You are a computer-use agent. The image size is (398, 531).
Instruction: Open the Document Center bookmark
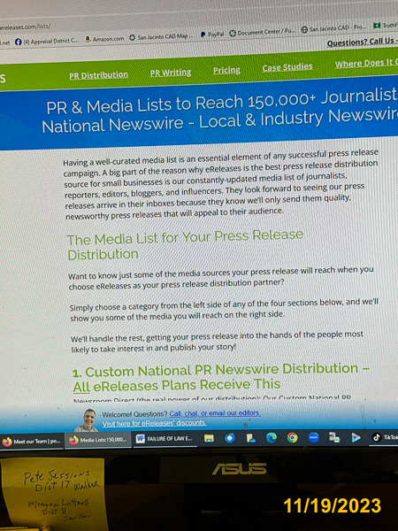tap(263, 33)
